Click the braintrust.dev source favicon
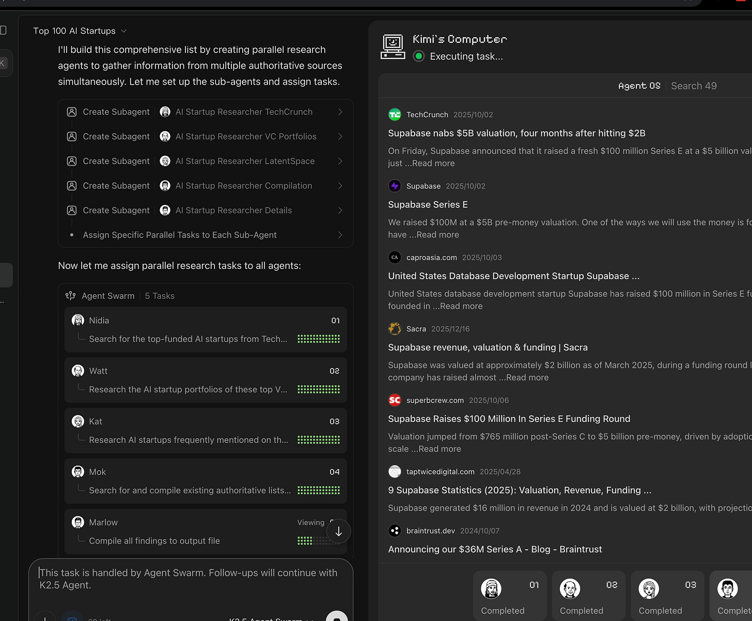The image size is (752, 621). 395,531
